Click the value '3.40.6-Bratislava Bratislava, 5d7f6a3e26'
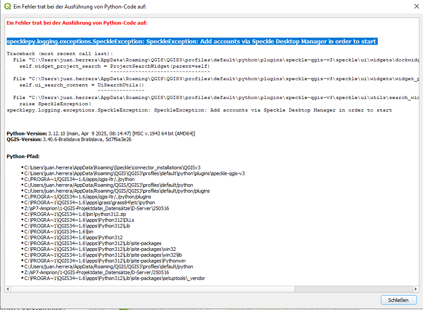 tap(87, 139)
